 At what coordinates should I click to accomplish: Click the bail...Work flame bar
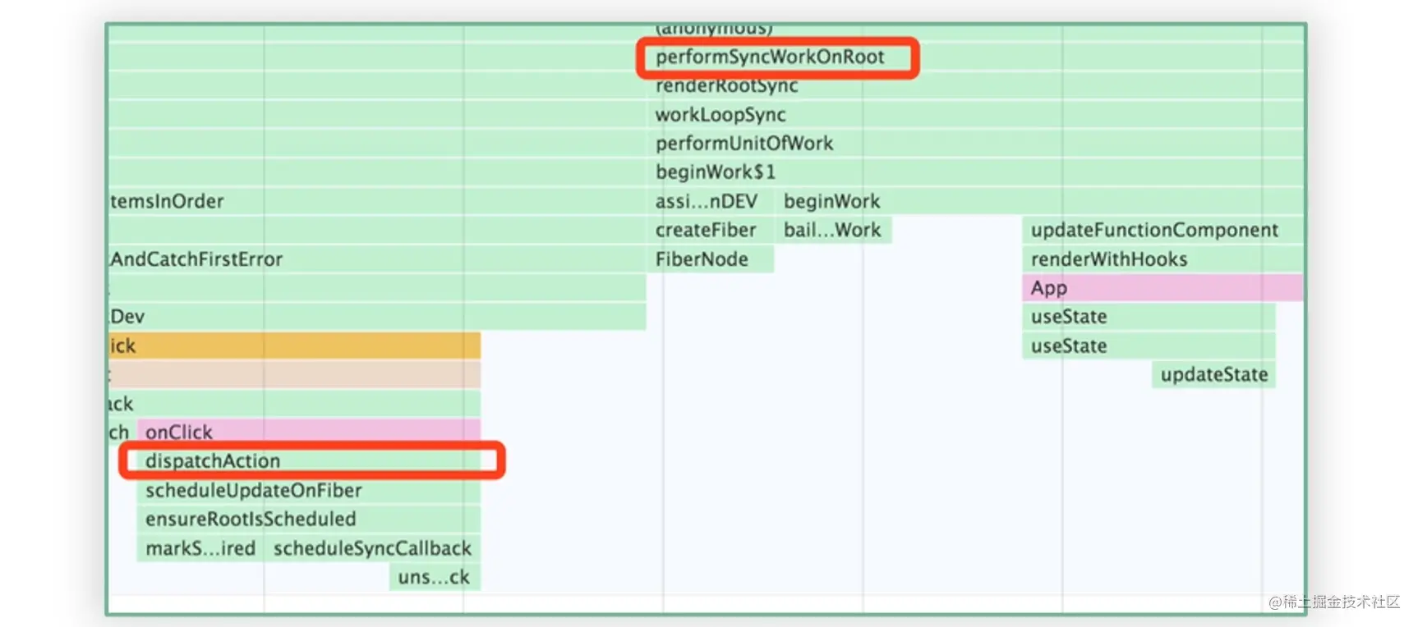point(833,230)
